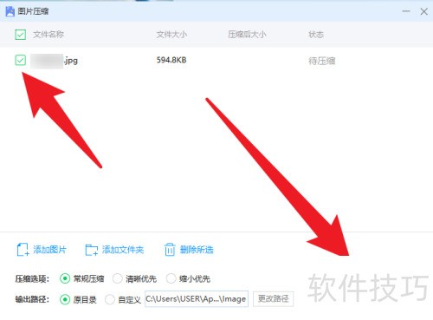Screen dimensions: 433x320
Task: Choose 自定义 output path option
Action: (x=110, y=299)
